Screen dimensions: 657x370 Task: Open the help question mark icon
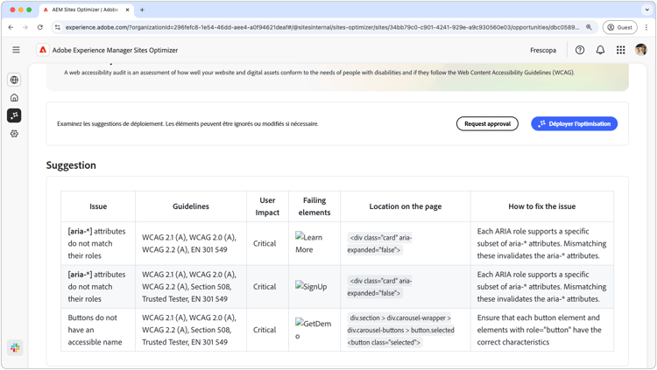coord(580,50)
